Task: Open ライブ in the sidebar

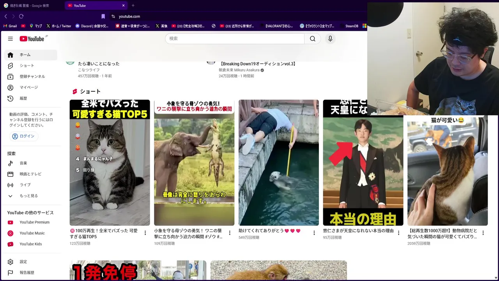Action: point(31,185)
